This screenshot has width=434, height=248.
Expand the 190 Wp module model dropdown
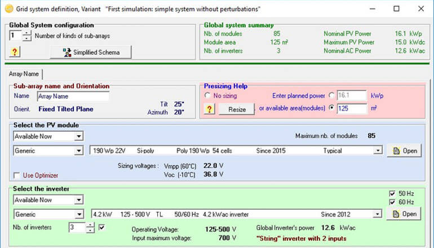378,150
